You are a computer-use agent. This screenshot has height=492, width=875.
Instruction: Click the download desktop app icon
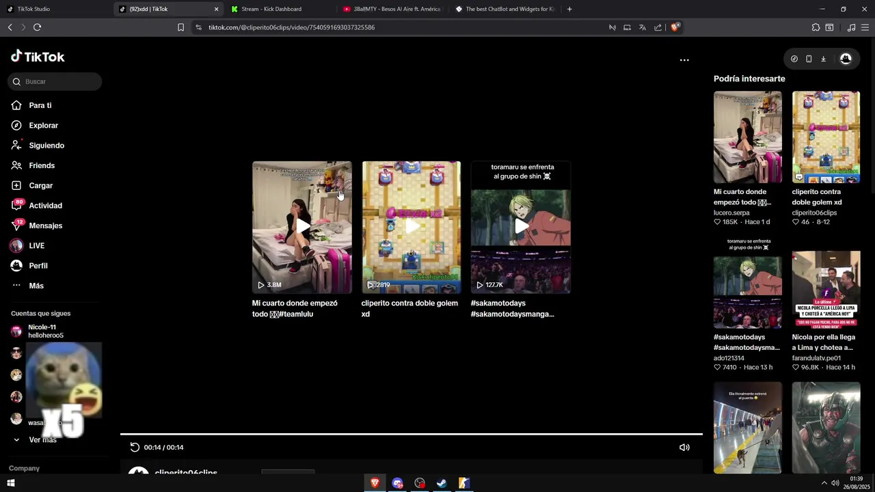(x=823, y=59)
